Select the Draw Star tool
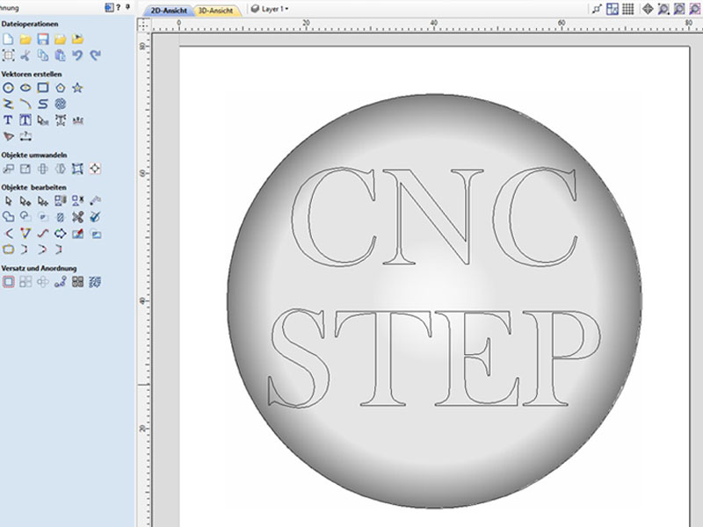This screenshot has width=703, height=527. tap(77, 88)
